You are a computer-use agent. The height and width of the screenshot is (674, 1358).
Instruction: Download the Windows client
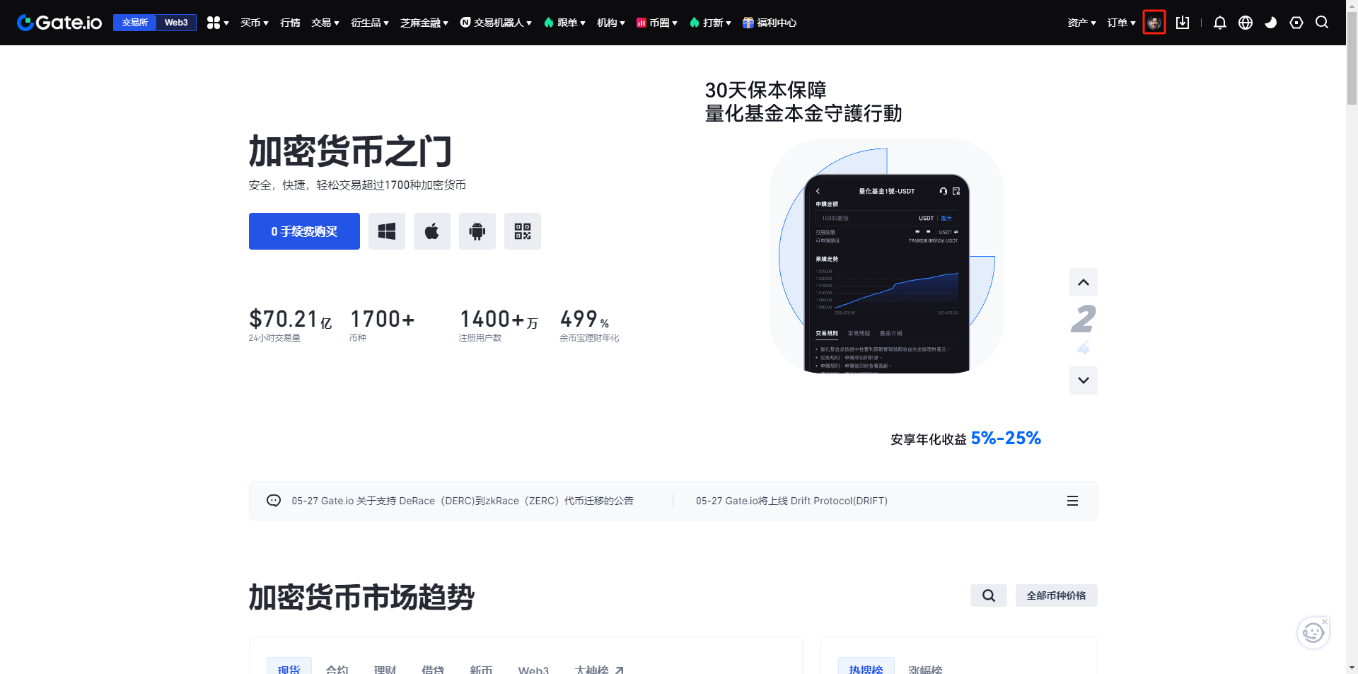(387, 231)
